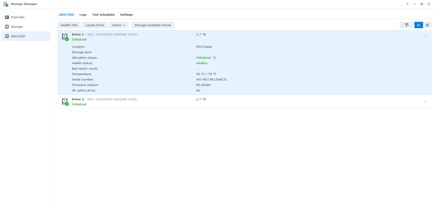
Task: Click the Bad sector count: label
Action: click(x=85, y=69)
